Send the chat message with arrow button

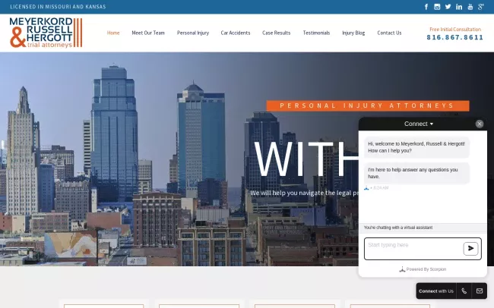tap(470, 249)
